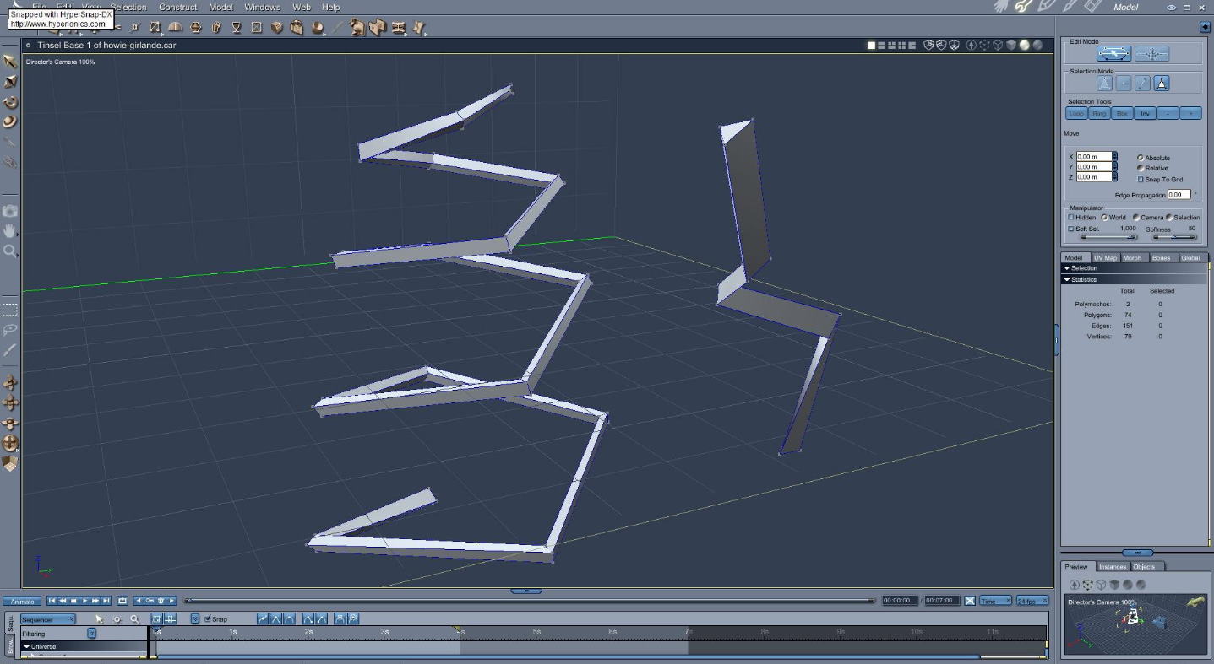This screenshot has height=664, width=1214.
Task: Enable the Soft Sel. checkbox
Action: click(x=1071, y=229)
